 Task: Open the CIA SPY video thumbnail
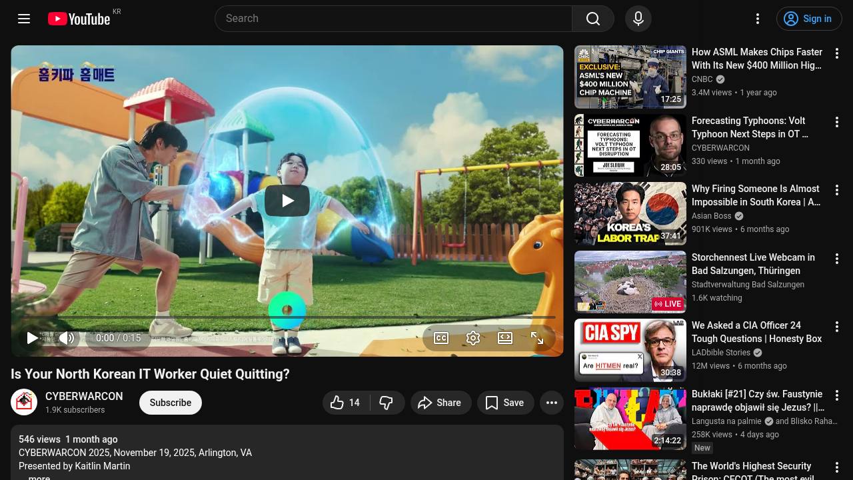tap(630, 351)
